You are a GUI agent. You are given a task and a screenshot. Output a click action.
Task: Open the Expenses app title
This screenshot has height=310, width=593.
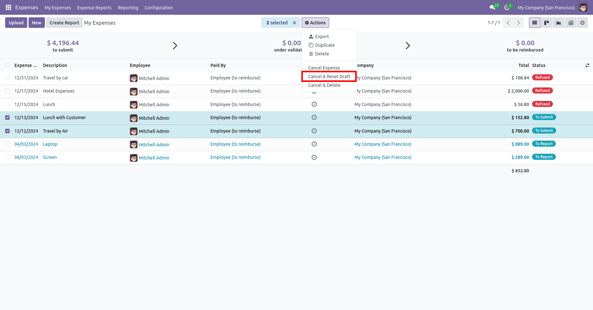(27, 7)
